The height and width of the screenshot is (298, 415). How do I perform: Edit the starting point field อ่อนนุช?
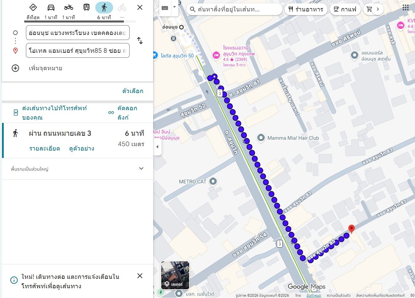tap(78, 33)
